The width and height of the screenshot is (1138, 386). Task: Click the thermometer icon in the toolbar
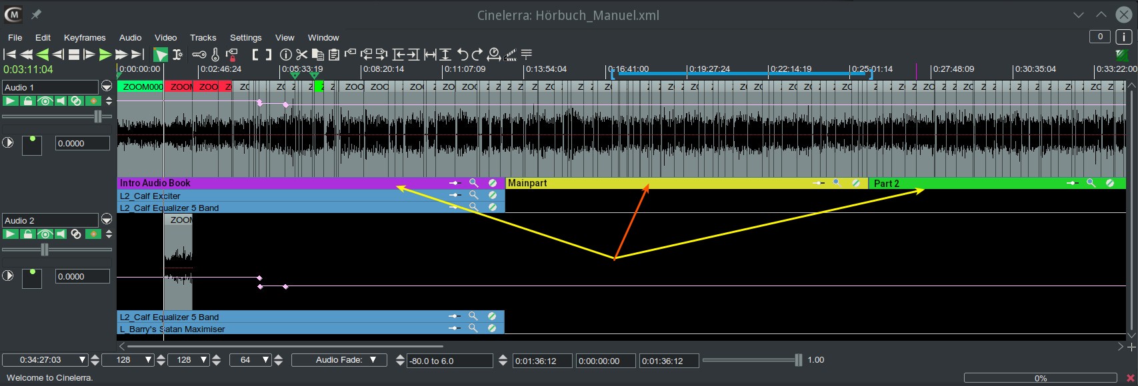tap(215, 55)
